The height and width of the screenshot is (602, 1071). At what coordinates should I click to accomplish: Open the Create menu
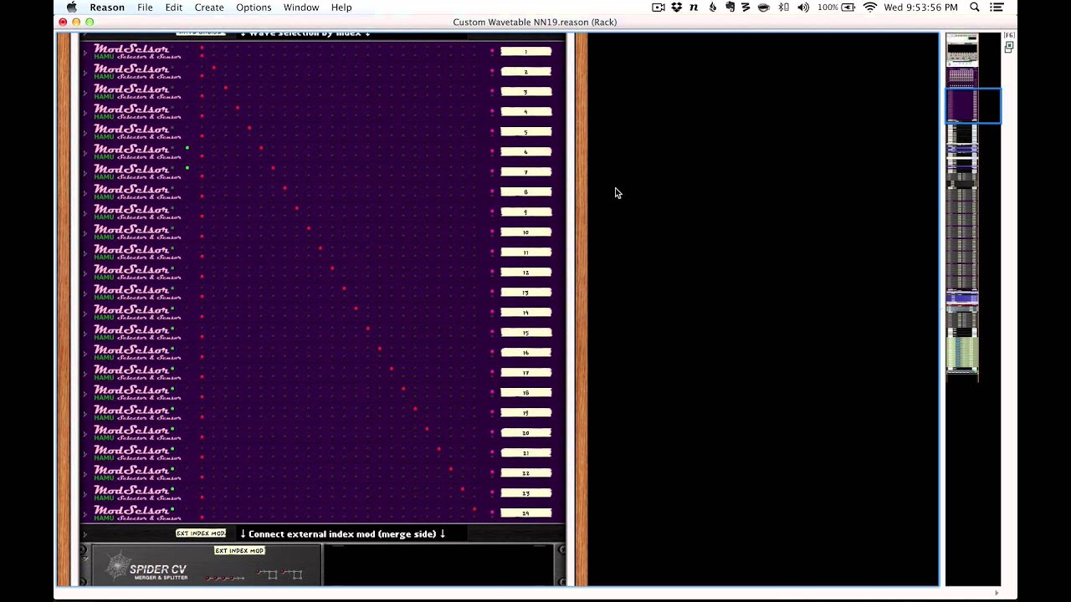[x=209, y=7]
